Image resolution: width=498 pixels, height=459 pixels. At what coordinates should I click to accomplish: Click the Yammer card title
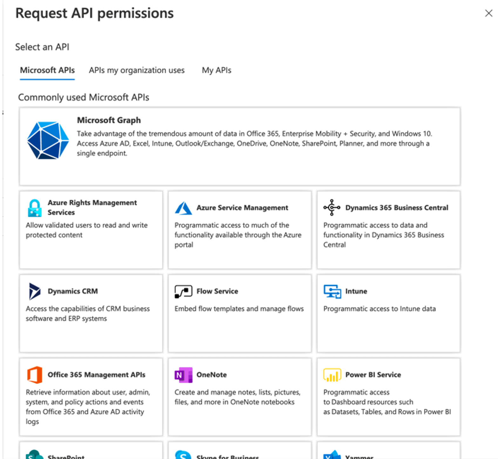(359, 457)
